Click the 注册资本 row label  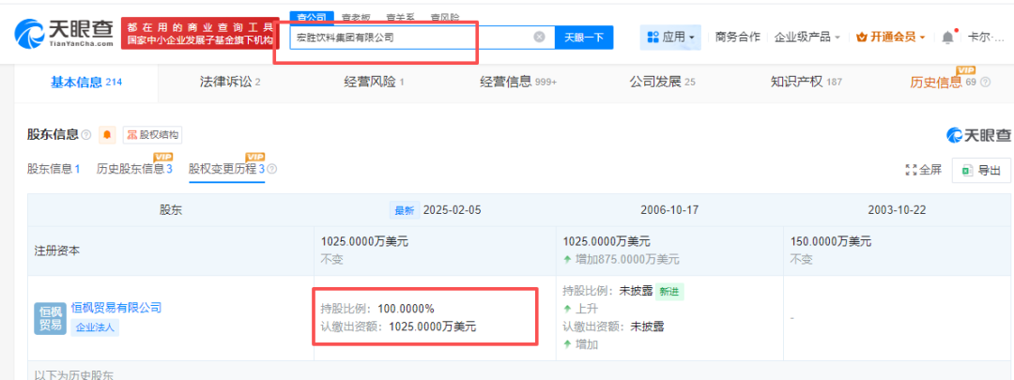57,251
